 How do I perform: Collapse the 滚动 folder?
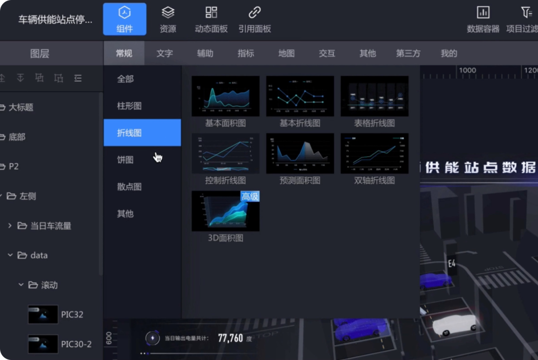point(21,284)
